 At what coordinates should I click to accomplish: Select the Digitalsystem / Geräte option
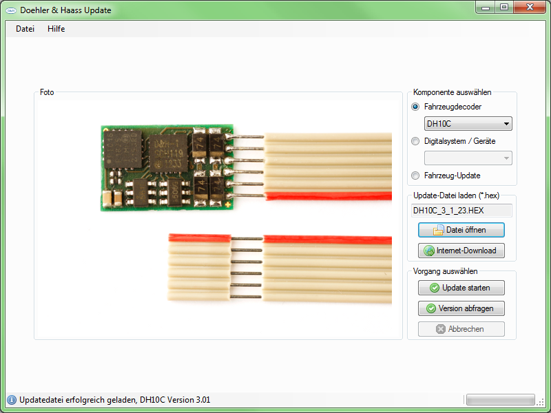(415, 141)
